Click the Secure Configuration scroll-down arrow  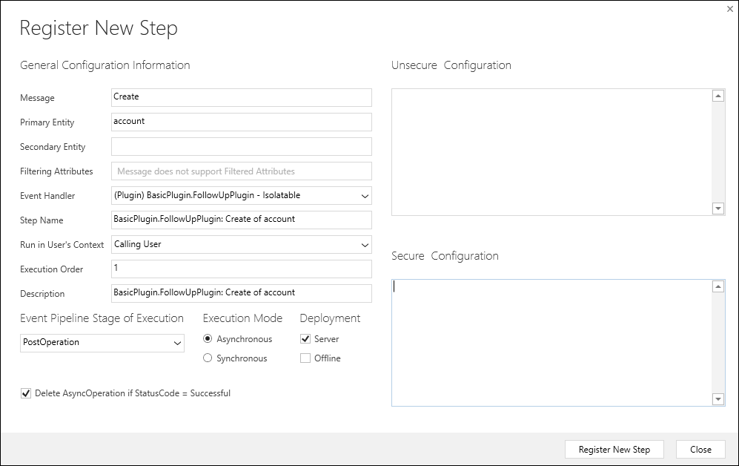click(x=718, y=398)
